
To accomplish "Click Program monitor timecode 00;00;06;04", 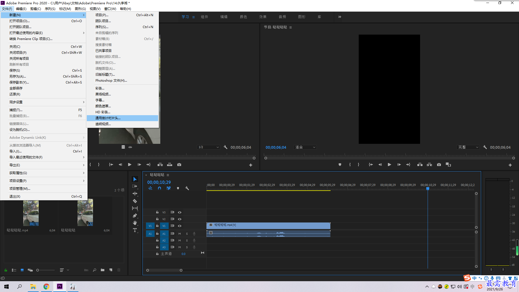I will tap(276, 147).
